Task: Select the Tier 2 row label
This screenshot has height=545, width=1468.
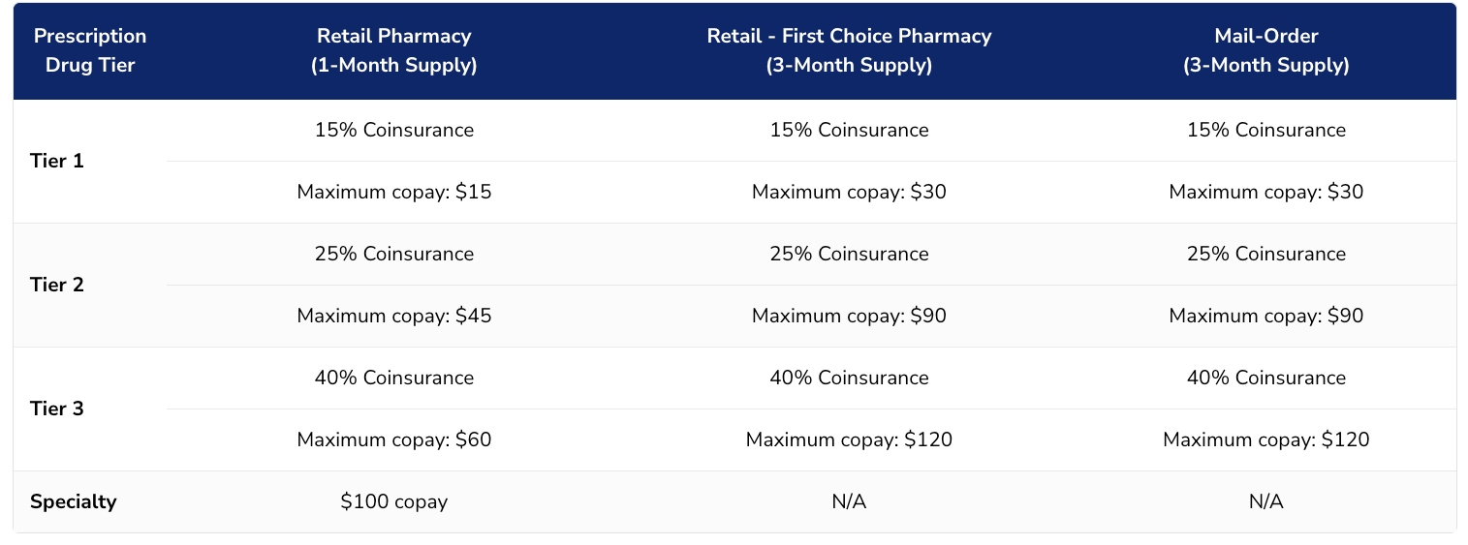Action: tap(57, 285)
